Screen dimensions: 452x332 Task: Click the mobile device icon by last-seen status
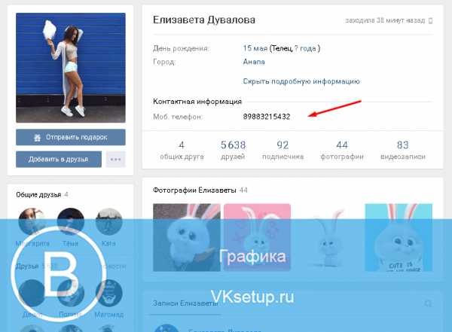point(430,21)
